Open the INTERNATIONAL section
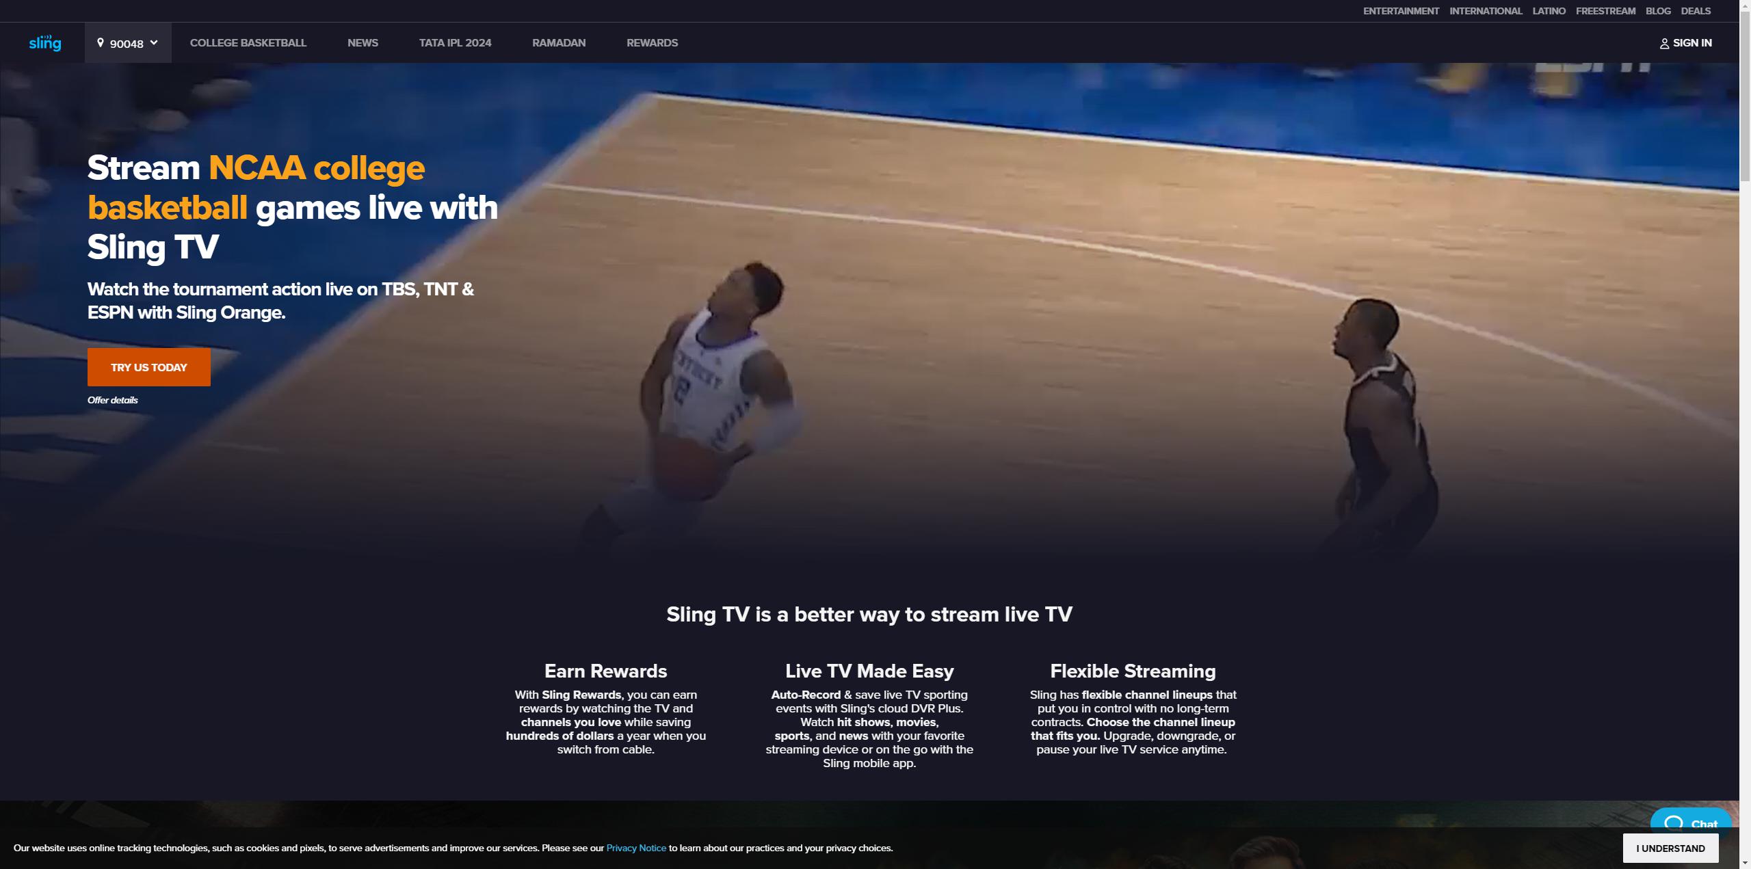The height and width of the screenshot is (869, 1751). coord(1485,10)
